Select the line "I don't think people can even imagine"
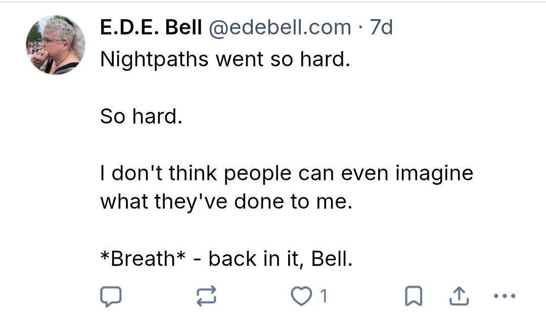The height and width of the screenshot is (323, 546). pyautogui.click(x=286, y=174)
